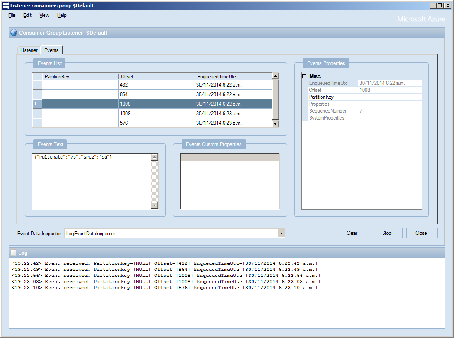Click Events Text scroll up arrow
Image resolution: width=454 pixels, height=338 pixels.
(155, 157)
